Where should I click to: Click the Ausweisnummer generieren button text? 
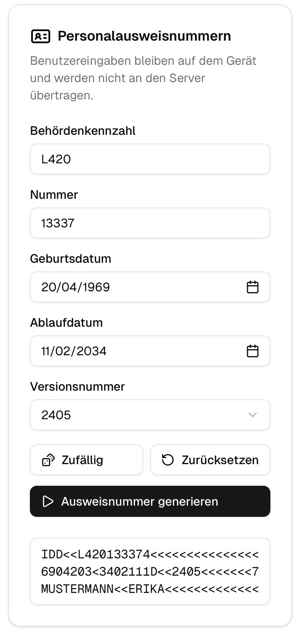[x=139, y=501]
